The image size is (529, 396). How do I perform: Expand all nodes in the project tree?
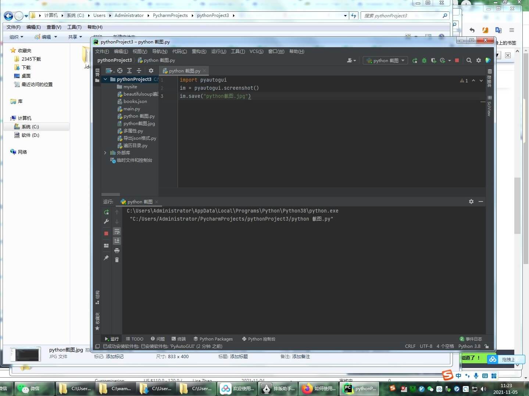(x=129, y=71)
